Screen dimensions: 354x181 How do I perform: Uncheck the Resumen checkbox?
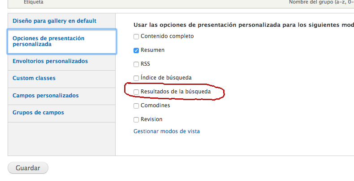tap(136, 50)
